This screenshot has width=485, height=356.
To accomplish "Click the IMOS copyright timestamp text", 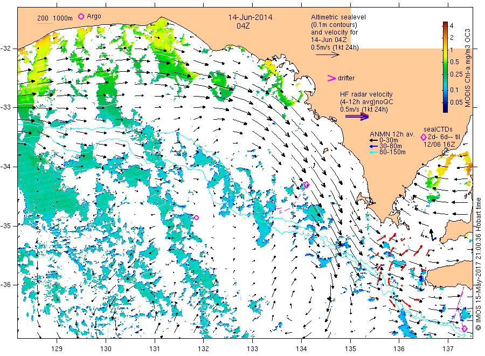I will point(478,264).
